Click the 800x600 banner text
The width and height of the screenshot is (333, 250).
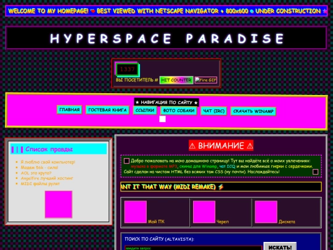point(237,11)
